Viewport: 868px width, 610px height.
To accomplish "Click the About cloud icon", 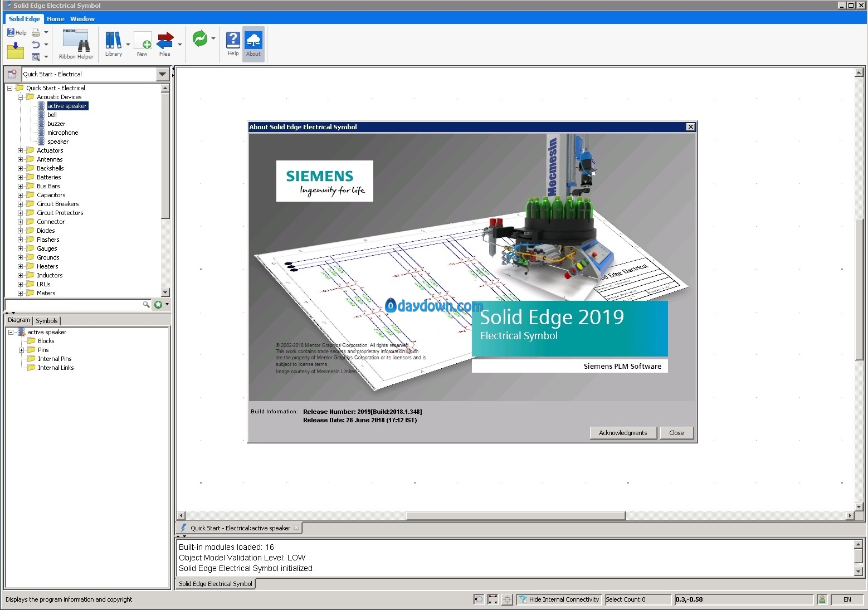I will coord(253,44).
